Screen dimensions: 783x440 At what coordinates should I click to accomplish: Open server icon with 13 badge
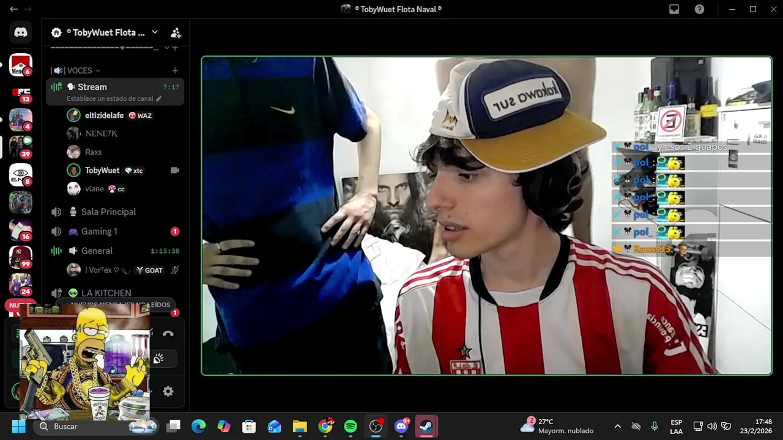click(21, 93)
